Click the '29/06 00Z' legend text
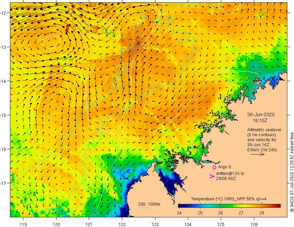This screenshot has width=294, height=227. point(226,179)
